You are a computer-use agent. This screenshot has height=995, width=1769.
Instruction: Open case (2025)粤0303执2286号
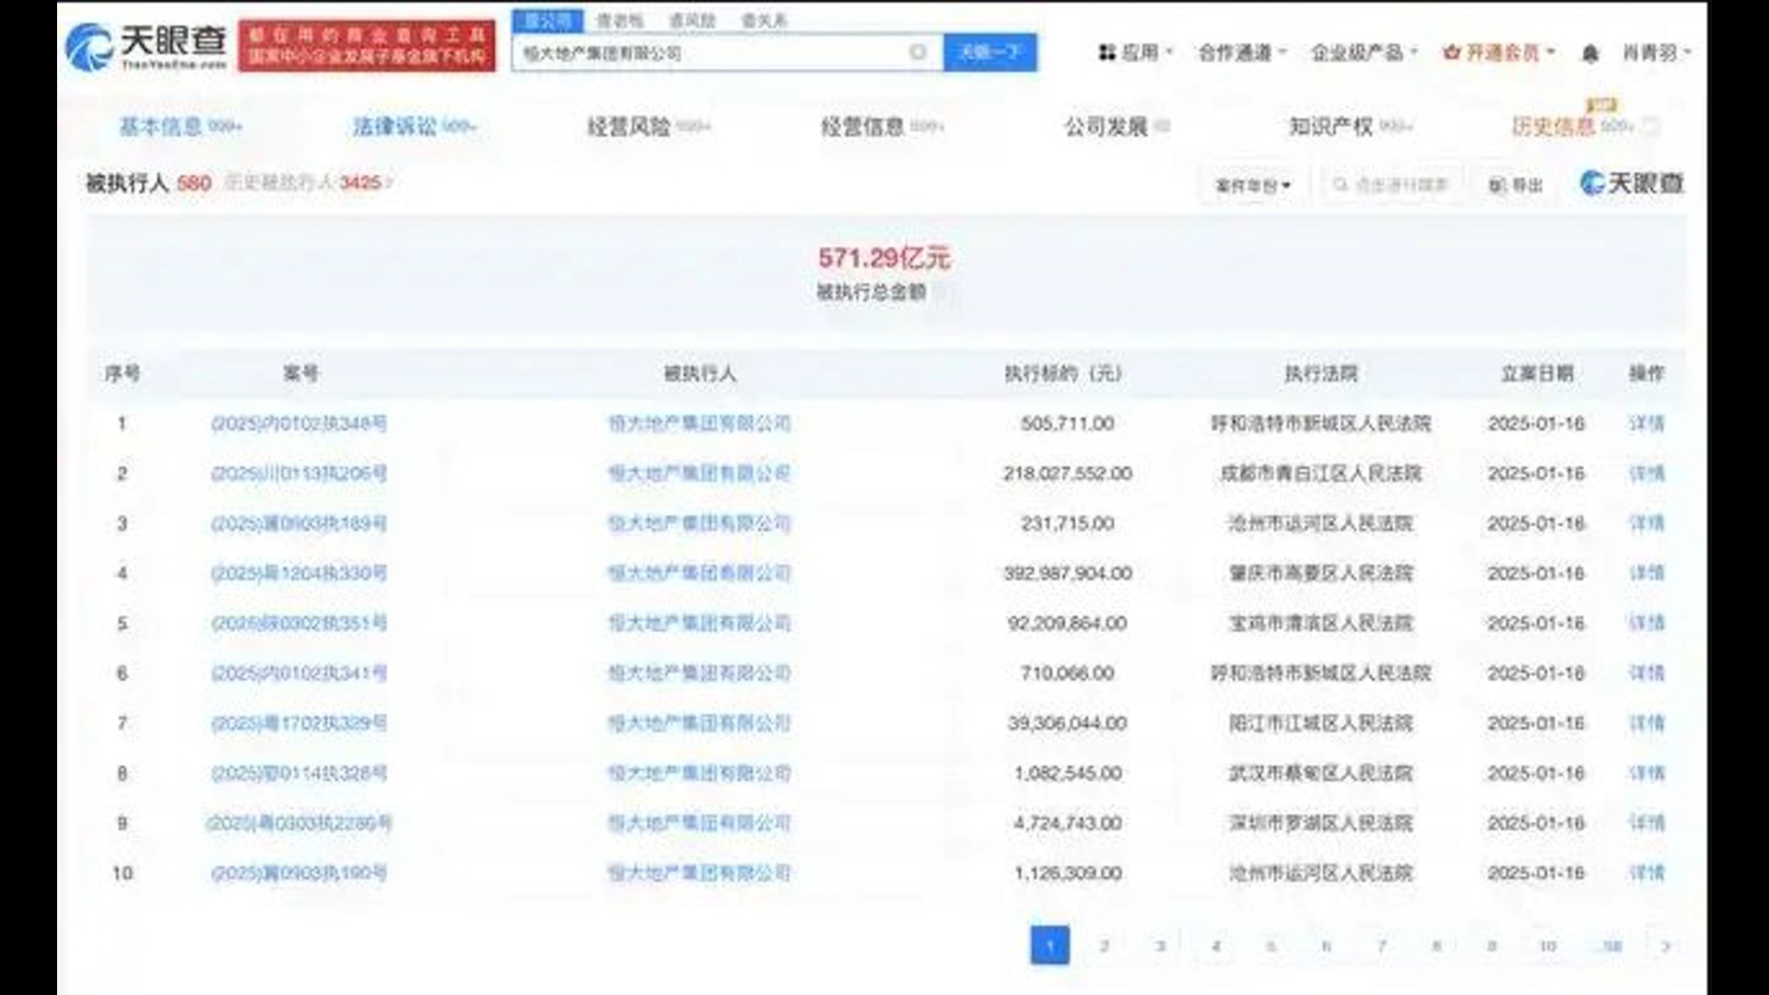299,823
